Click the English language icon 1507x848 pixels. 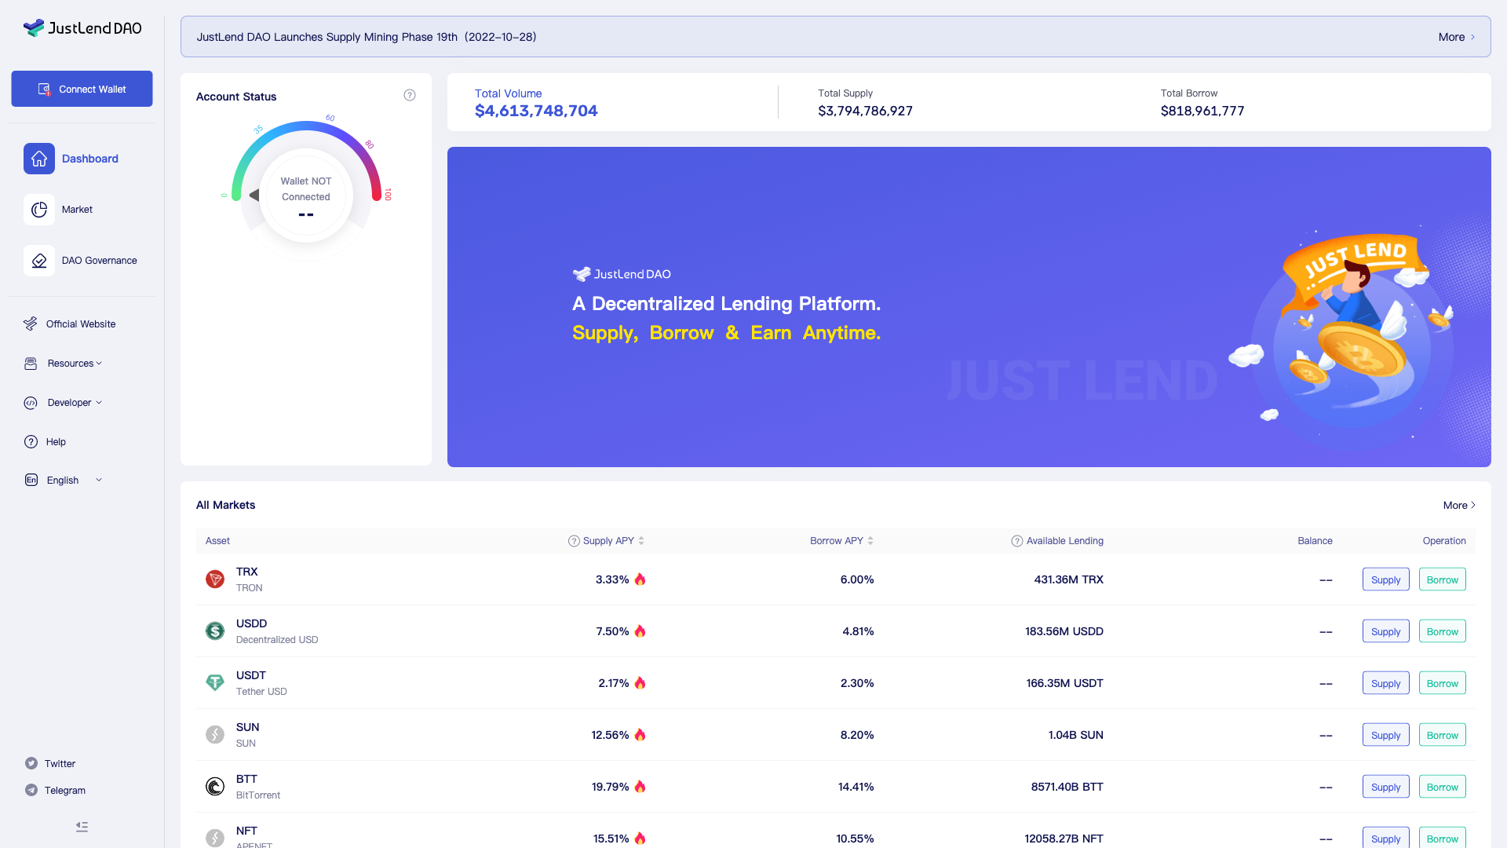31,480
